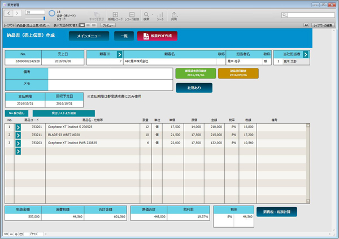Click the zoom percentage 100 in status bar

(x=6, y=234)
